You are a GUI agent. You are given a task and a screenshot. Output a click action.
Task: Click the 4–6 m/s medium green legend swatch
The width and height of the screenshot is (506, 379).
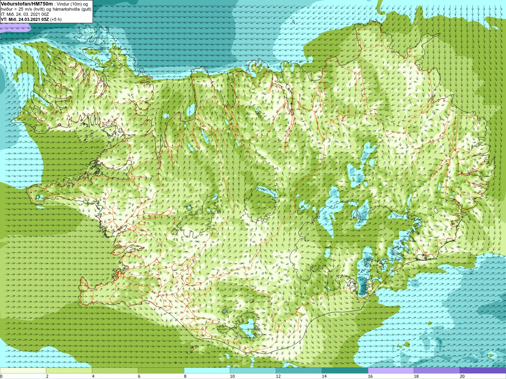[x=115, y=371]
